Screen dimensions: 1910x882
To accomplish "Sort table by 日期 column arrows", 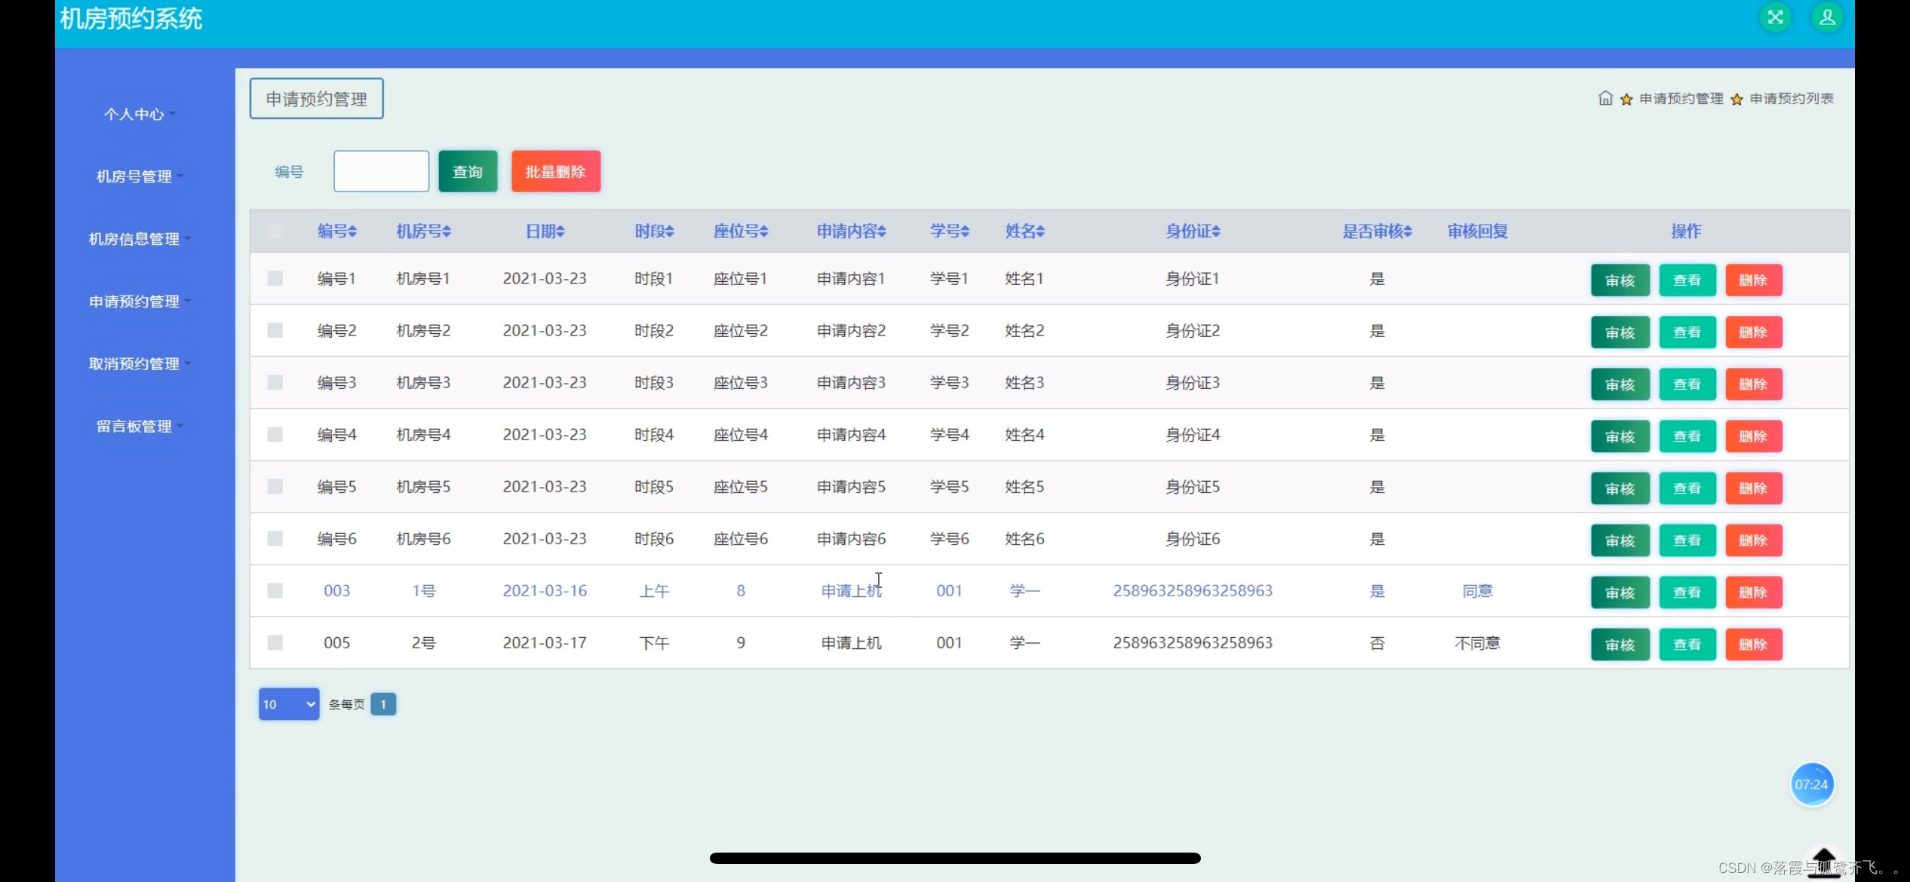I will coord(560,231).
